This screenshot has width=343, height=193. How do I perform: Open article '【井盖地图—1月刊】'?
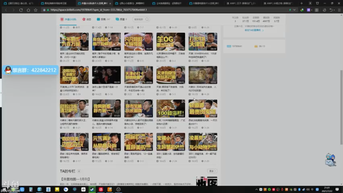tap(75, 179)
